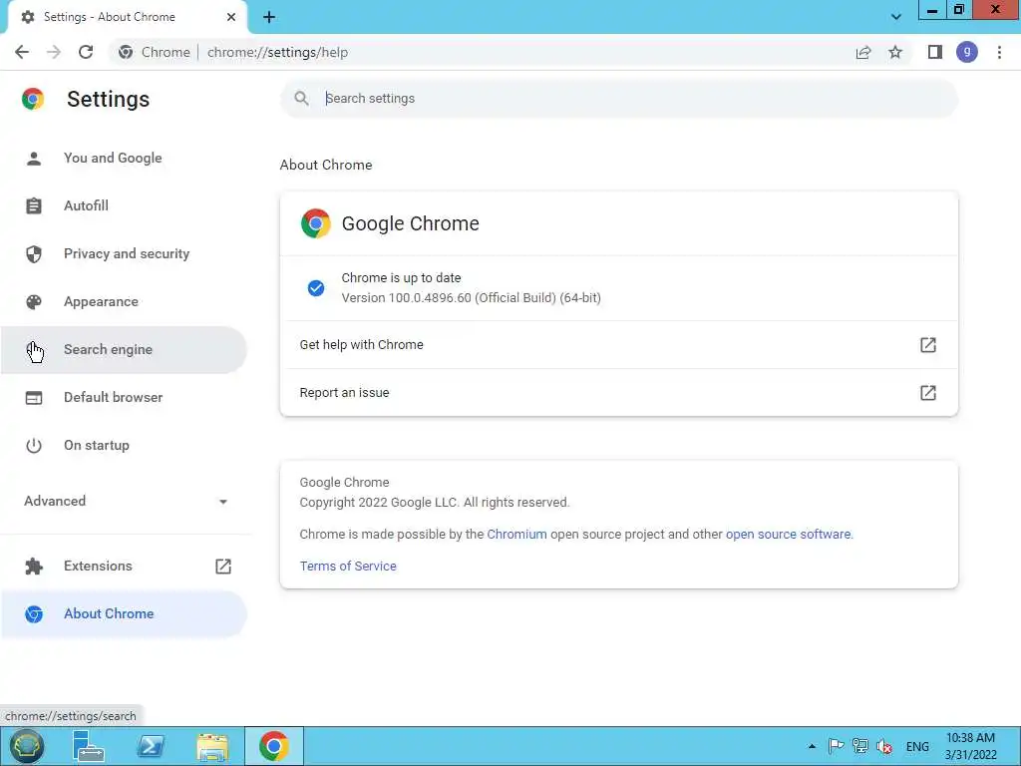Click the address bar URL chrome://settings/help
Screen dimensions: 1021x766
click(x=277, y=52)
